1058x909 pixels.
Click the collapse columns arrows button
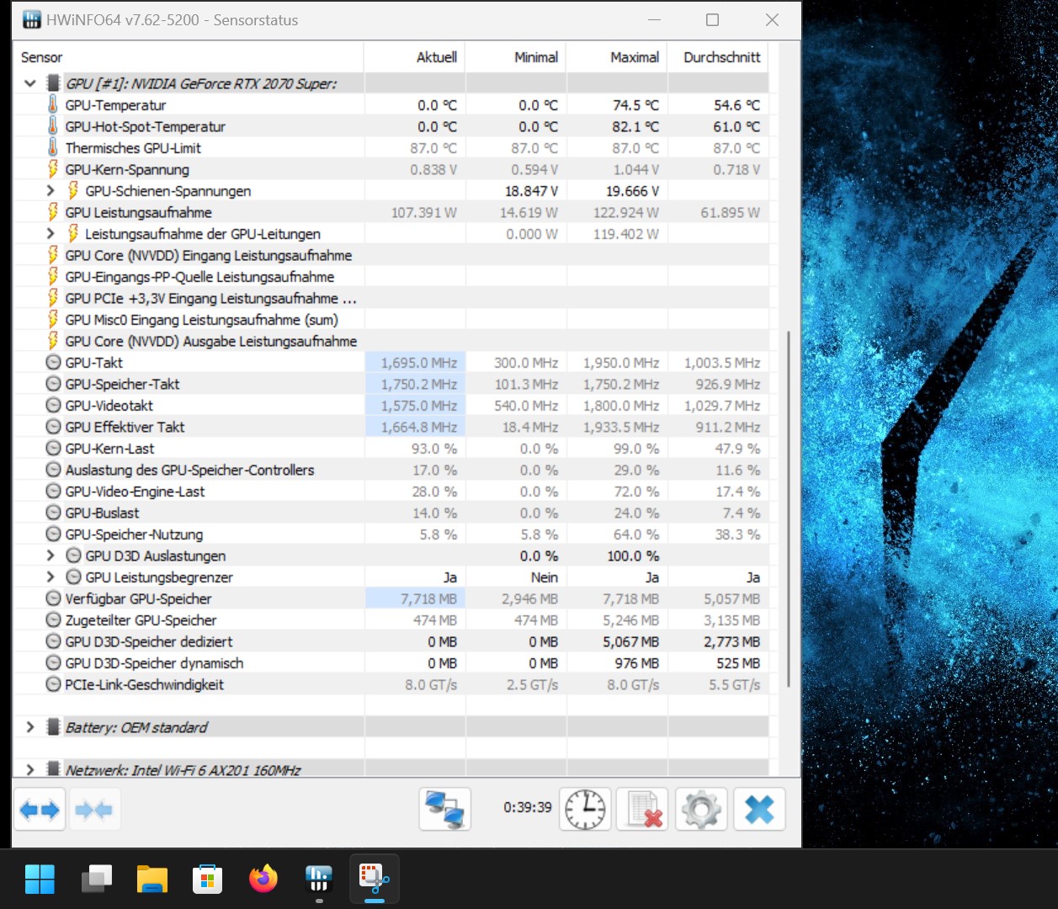(x=93, y=810)
